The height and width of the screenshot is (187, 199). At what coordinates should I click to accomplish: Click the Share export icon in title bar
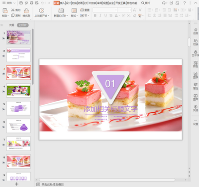(171, 3)
